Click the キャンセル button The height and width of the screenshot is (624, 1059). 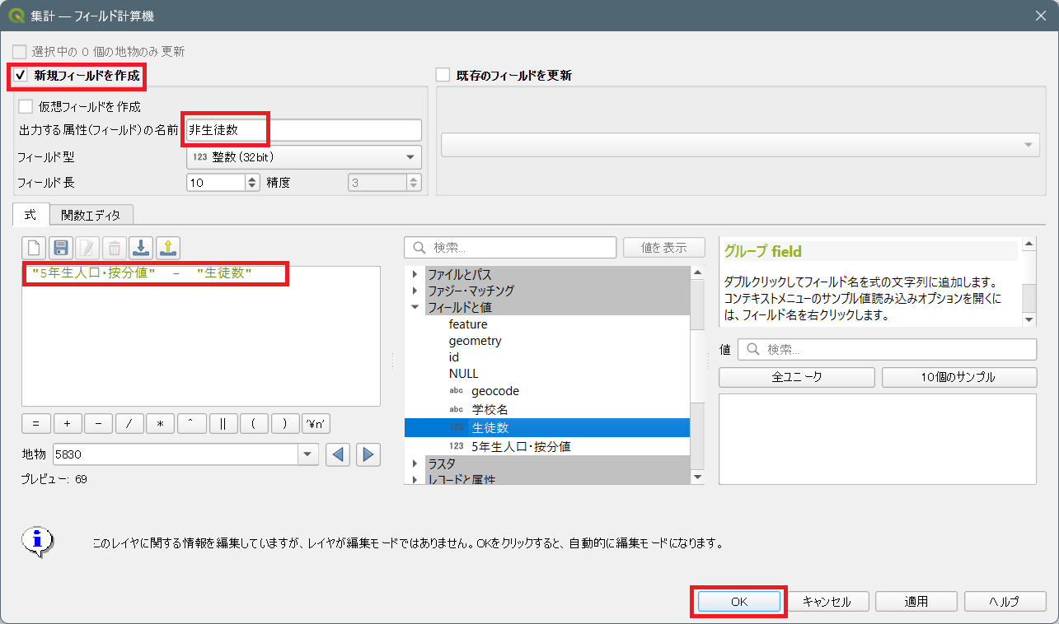(x=827, y=602)
